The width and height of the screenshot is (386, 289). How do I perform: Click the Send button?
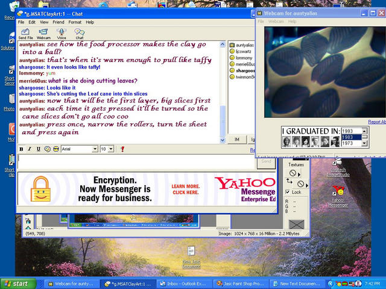[x=266, y=161]
